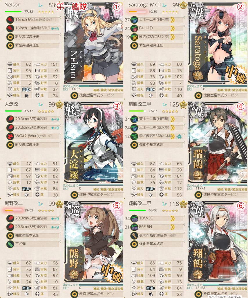
Task: Click the TBM-3D night torpedo bomber icon
Action: point(134,218)
